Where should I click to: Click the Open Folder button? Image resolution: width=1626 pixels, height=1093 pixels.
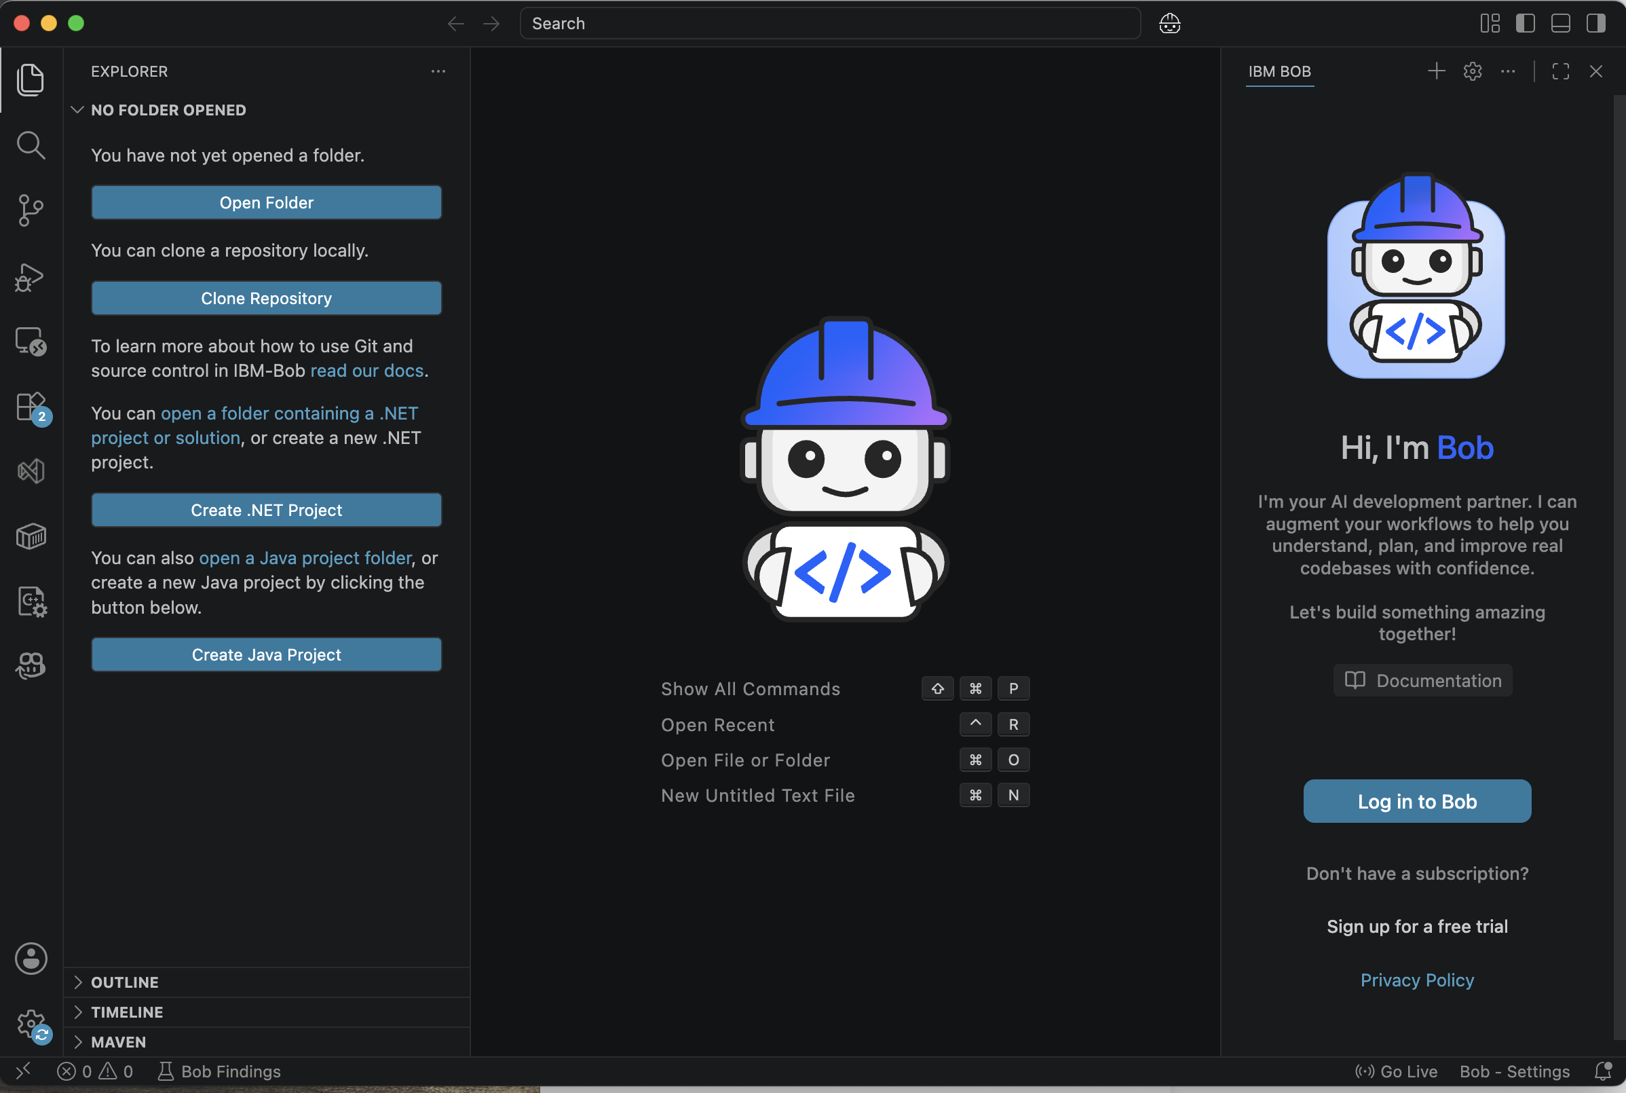point(266,202)
